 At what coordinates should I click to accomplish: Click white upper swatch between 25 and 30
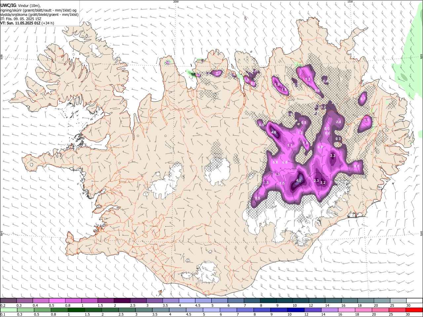(x=399, y=300)
